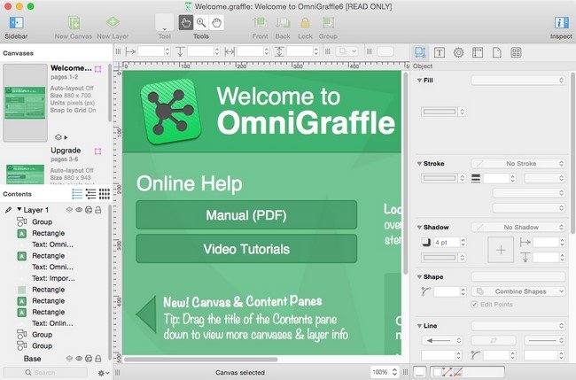Click the Video Tutorials button

[246, 249]
